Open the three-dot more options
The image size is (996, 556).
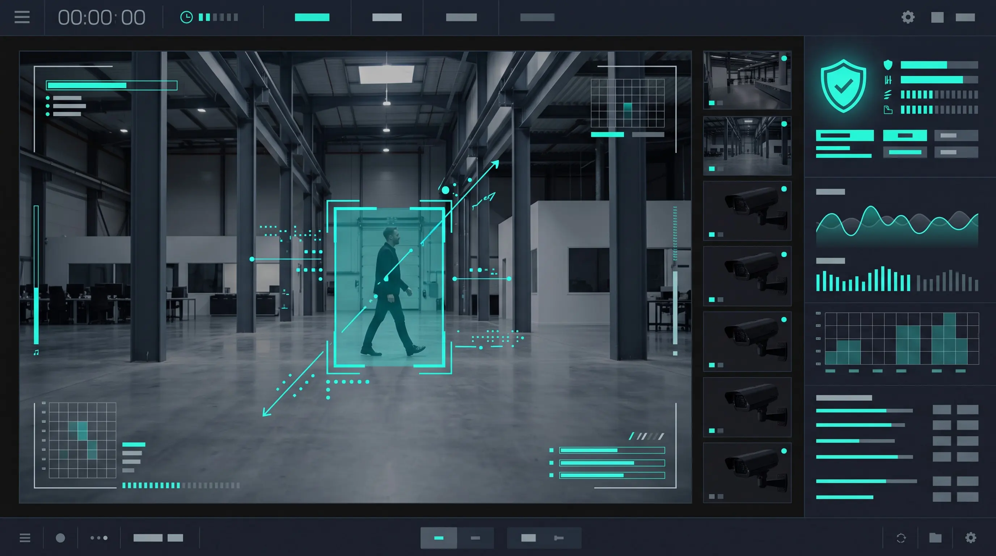coord(99,538)
